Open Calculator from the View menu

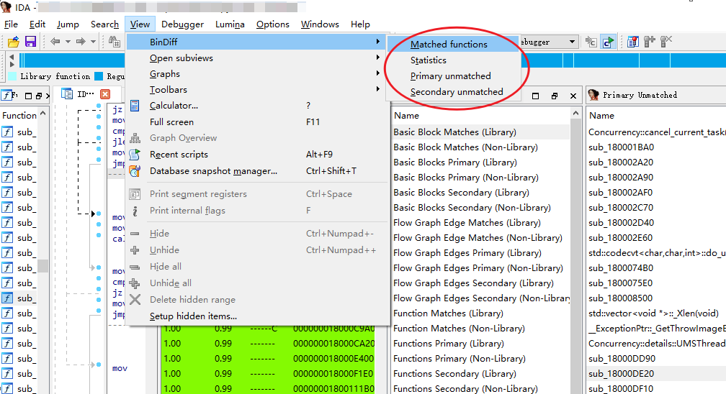point(174,106)
